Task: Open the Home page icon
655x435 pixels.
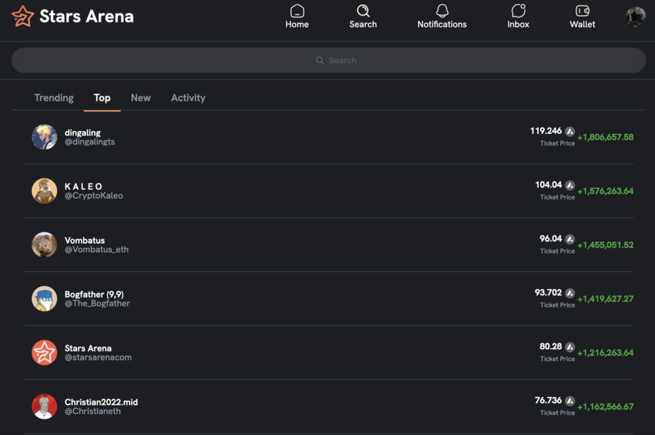Action: tap(297, 10)
